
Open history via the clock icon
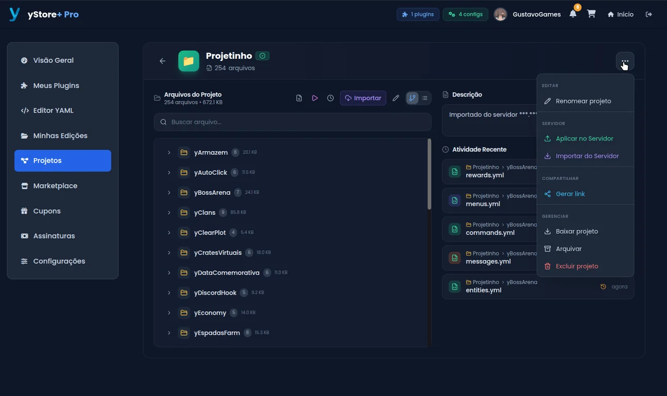pyautogui.click(x=330, y=98)
